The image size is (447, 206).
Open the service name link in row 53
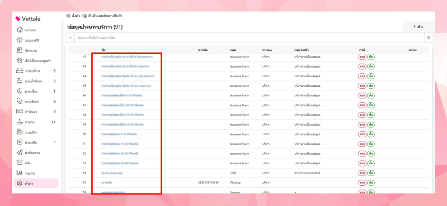pyautogui.click(x=120, y=163)
